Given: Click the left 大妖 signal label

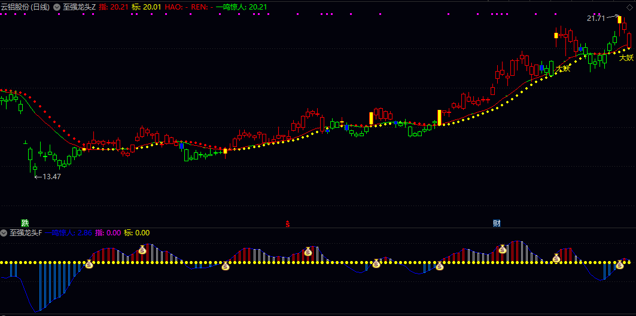Looking at the screenshot, I should [562, 69].
